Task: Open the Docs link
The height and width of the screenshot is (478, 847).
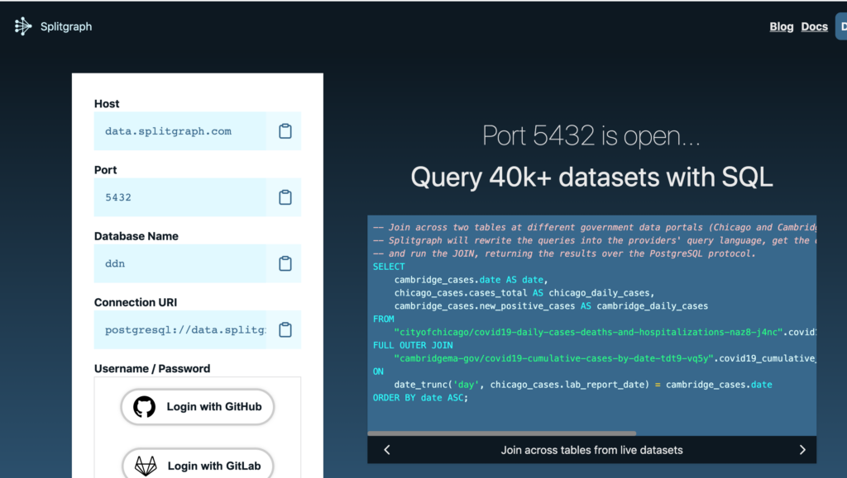Action: pos(814,26)
